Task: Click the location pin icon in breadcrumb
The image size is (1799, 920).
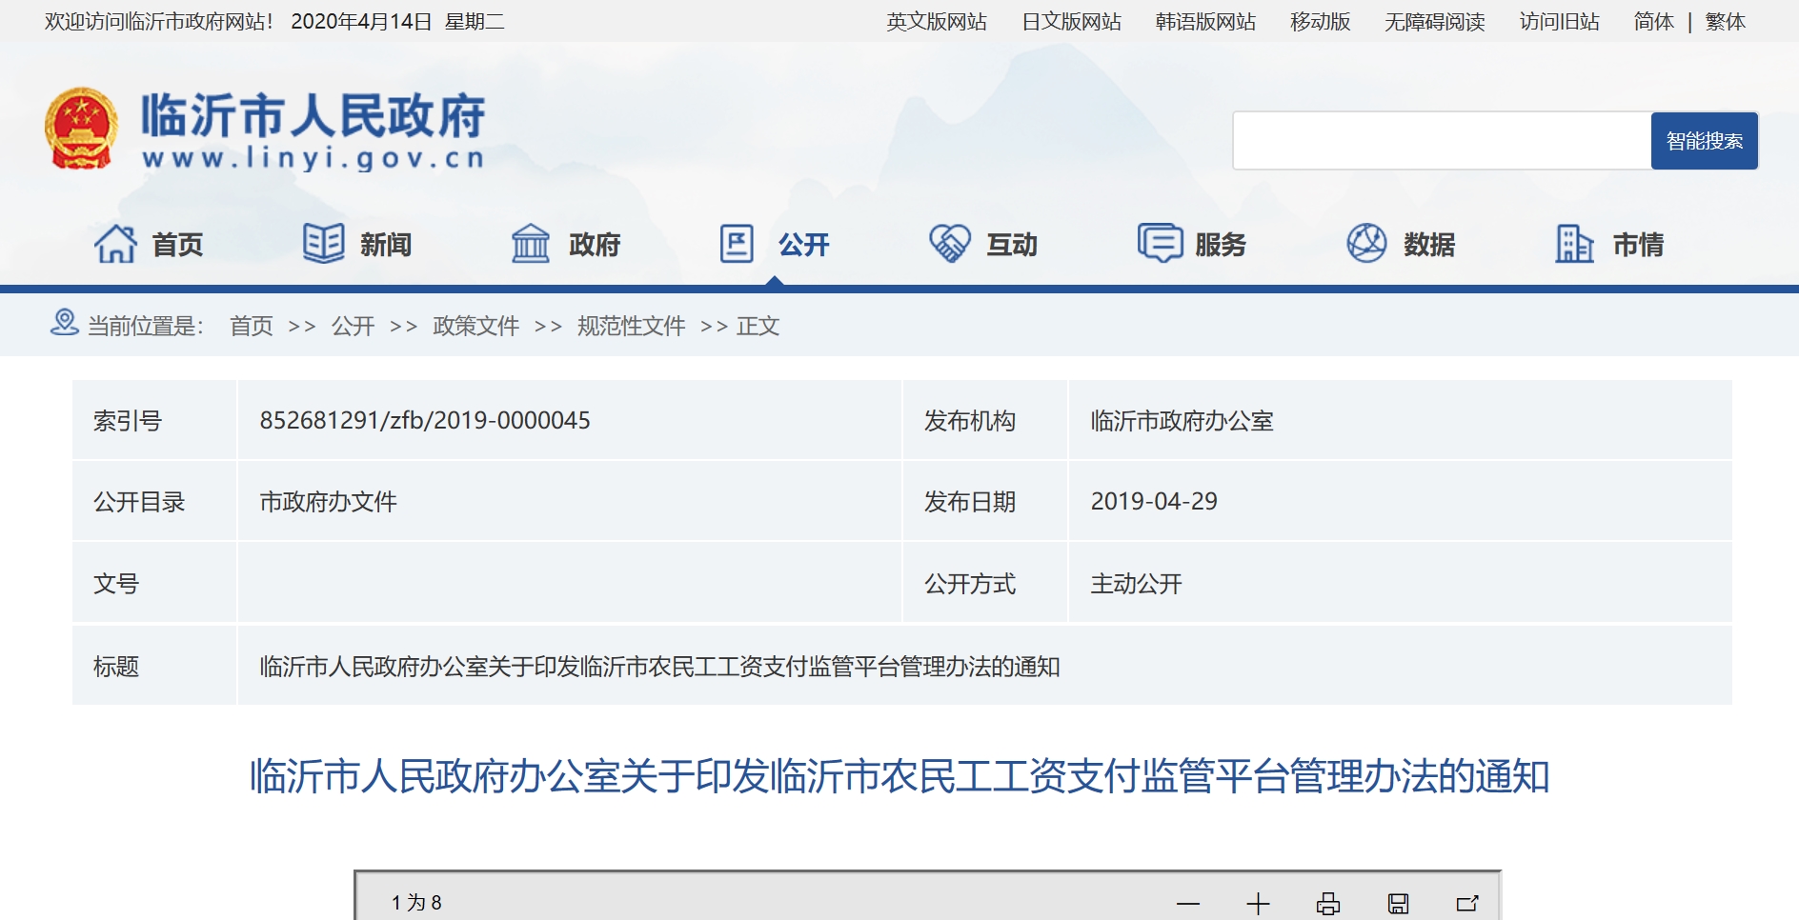Action: [64, 323]
